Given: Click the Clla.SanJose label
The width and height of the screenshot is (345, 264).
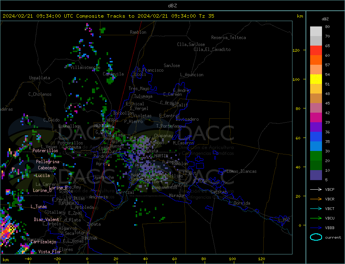Looking at the screenshot, I should pyautogui.click(x=191, y=44).
